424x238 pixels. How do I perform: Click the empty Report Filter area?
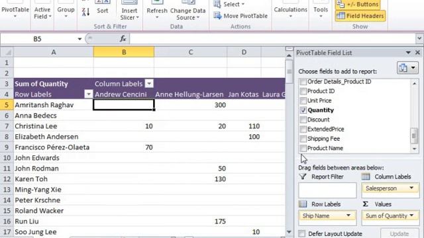coord(327,190)
